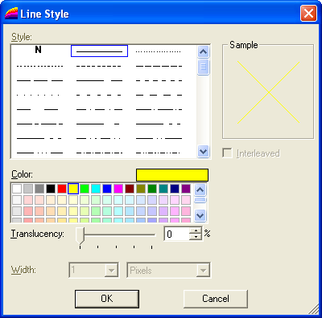Increase translucency with spinner up arrow
The width and height of the screenshot is (322, 318).
[x=196, y=230]
